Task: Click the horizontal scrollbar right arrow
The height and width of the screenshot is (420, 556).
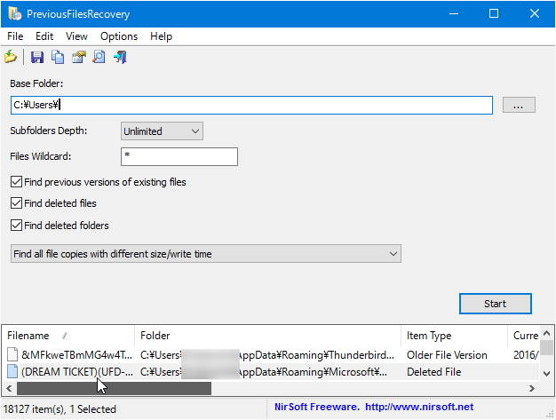Action: coord(531,388)
